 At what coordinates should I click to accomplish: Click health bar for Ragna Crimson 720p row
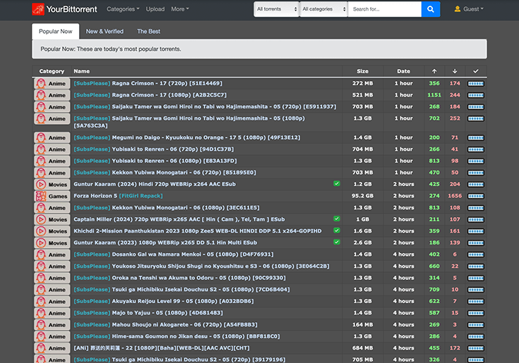coord(476,84)
